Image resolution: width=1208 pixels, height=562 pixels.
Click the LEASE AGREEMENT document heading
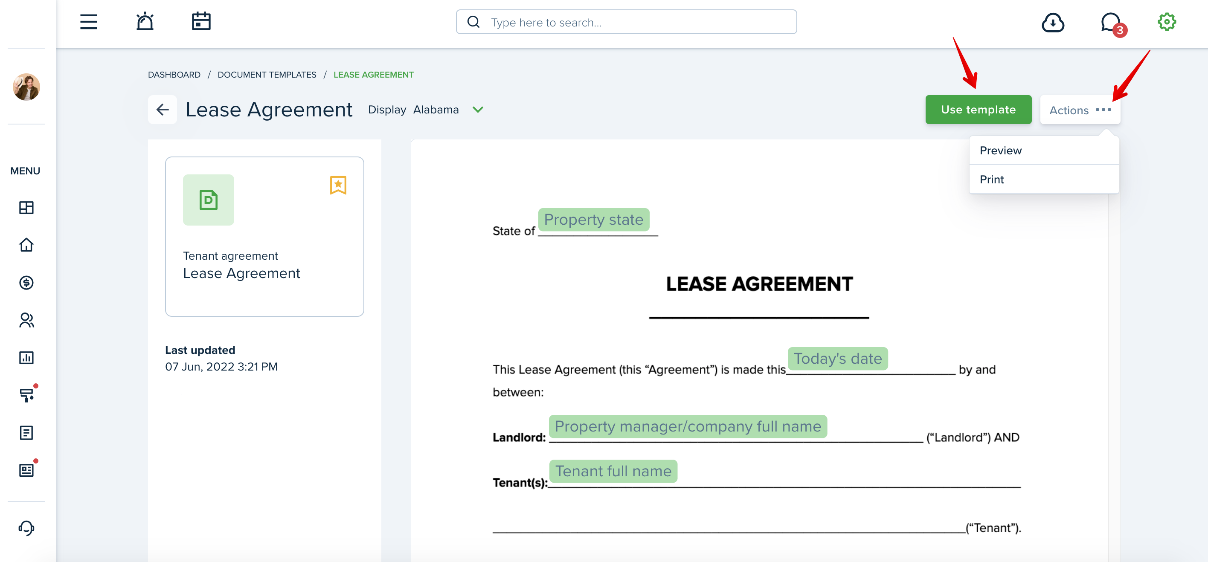tap(759, 284)
